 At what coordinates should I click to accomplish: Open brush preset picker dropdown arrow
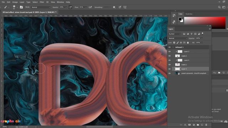pyautogui.click(x=17, y=7)
